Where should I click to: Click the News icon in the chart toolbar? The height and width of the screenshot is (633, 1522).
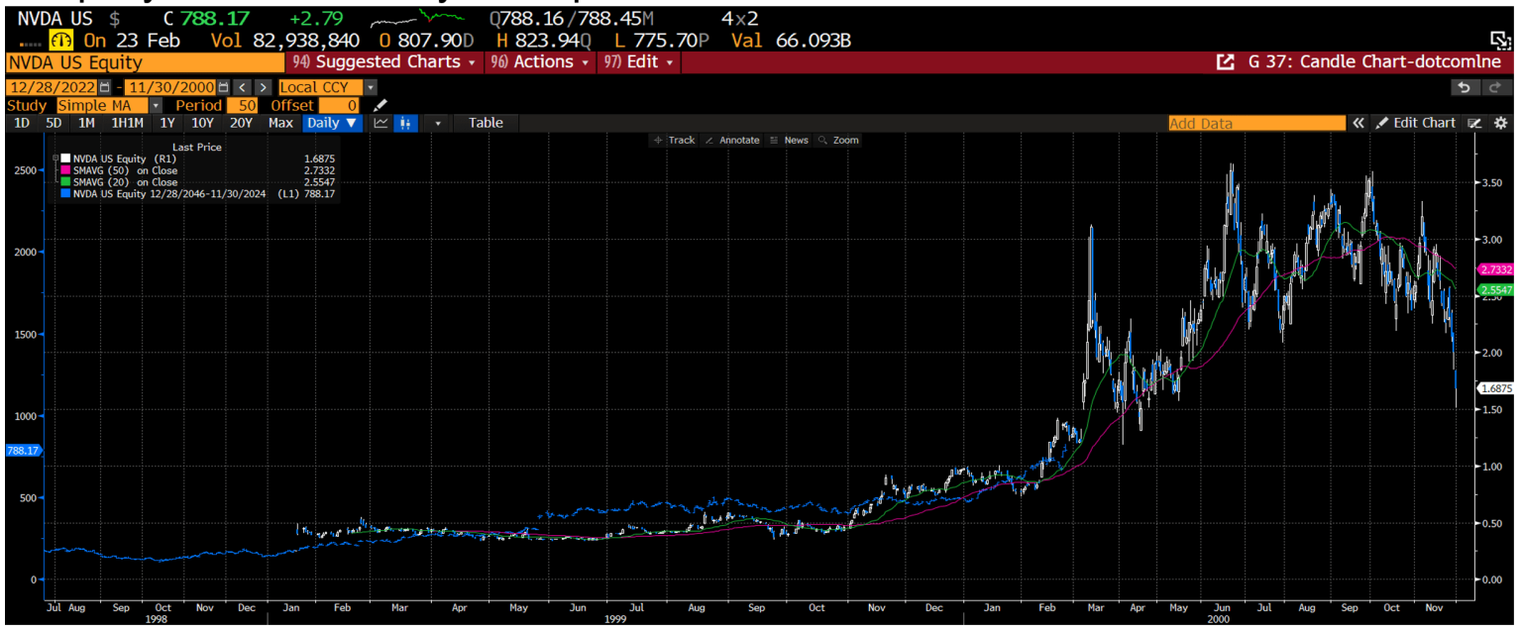coord(790,140)
